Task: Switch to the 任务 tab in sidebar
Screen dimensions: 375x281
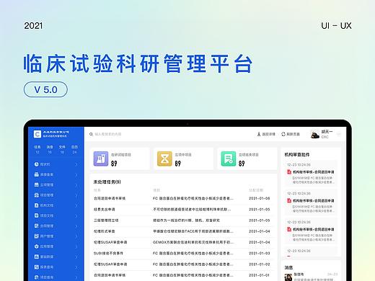Action: click(x=37, y=149)
